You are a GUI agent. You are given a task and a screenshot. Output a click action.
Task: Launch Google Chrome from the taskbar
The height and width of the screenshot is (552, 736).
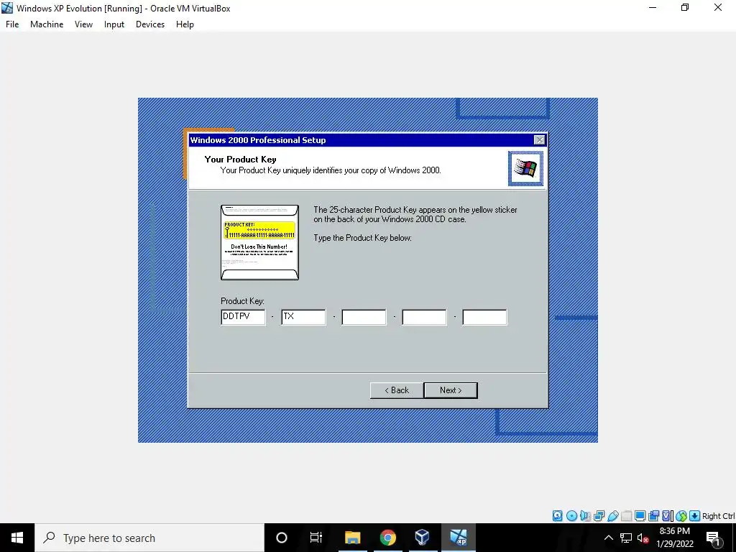(387, 538)
